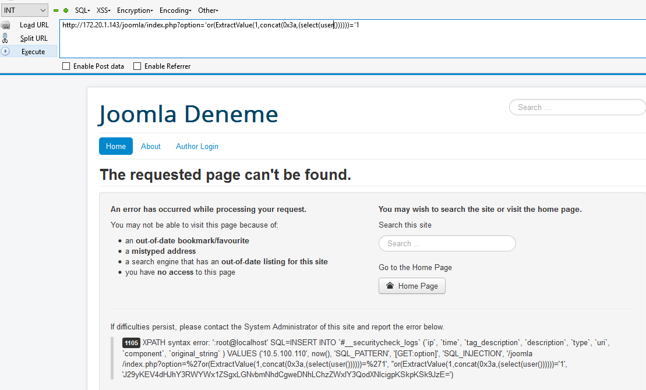
Task: Click 'You may not be able to visit' text
Action: click(x=195, y=225)
